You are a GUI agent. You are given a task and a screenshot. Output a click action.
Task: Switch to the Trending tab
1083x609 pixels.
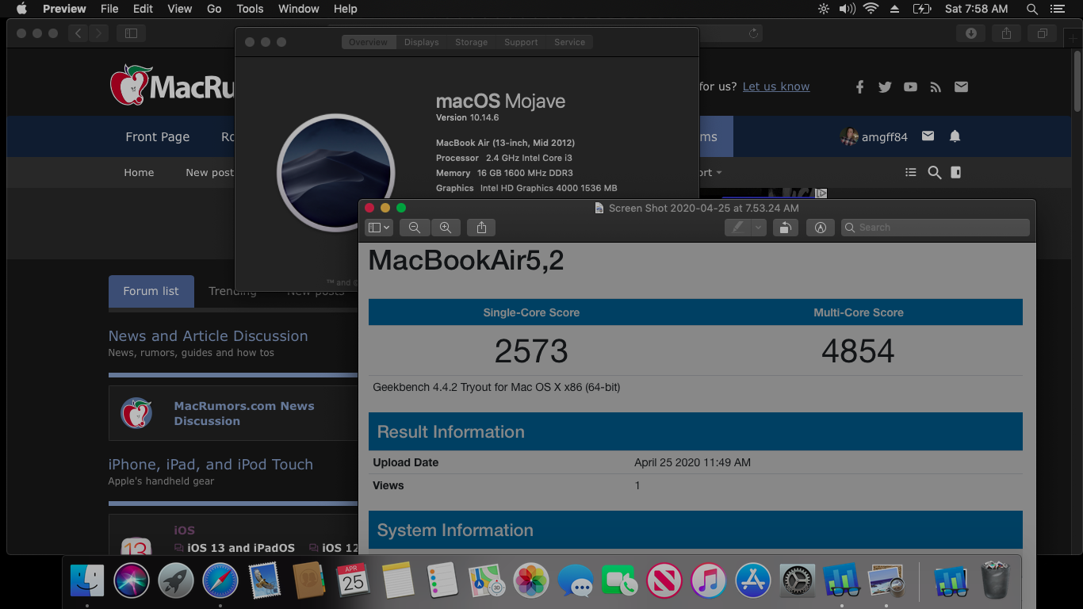(x=232, y=291)
